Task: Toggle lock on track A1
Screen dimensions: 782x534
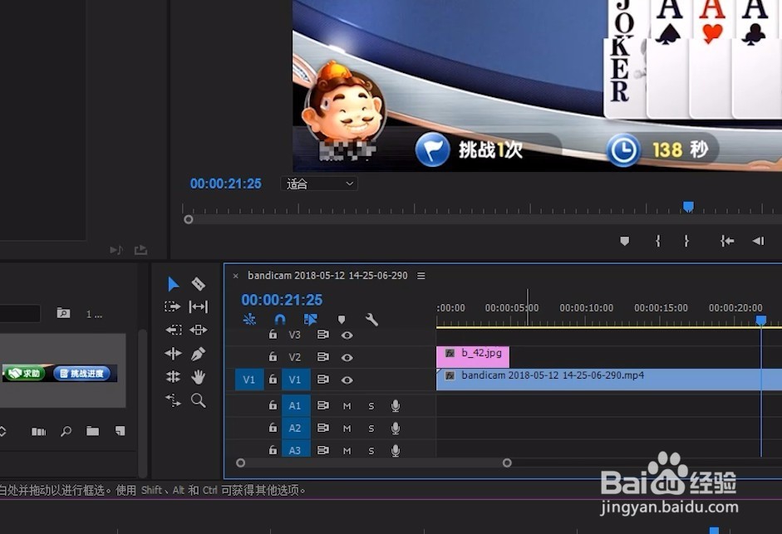Action: click(x=273, y=405)
